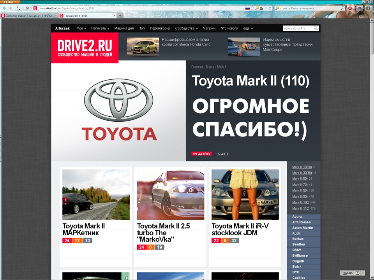Image resolution: width=374 pixels, height=280 pixels.
Task: Click the browser address bar URL
Action: click(141, 8)
